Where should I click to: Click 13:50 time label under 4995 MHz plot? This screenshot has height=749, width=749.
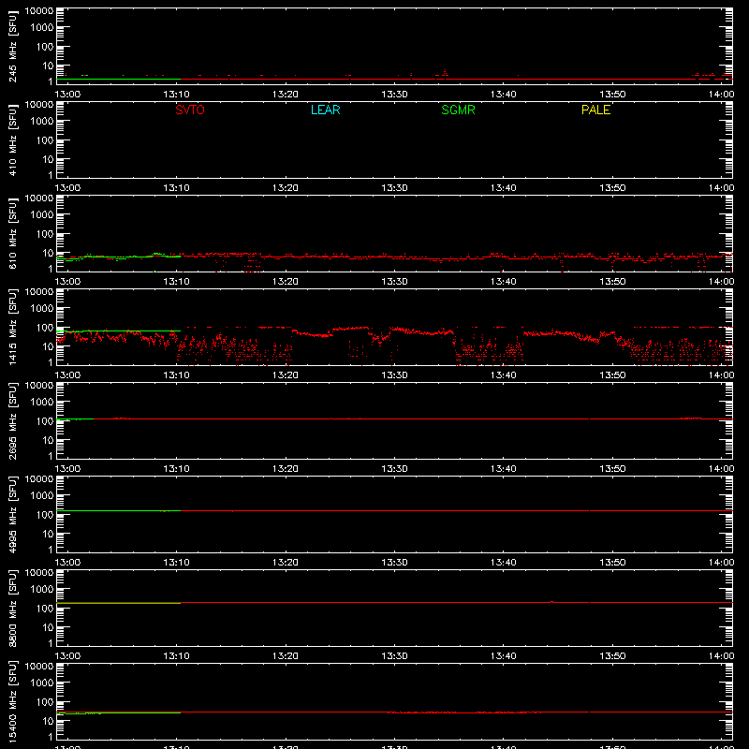point(612,563)
